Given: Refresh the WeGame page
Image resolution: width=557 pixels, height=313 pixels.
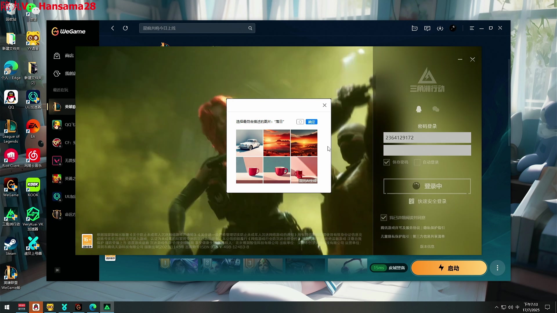Looking at the screenshot, I should click(125, 28).
